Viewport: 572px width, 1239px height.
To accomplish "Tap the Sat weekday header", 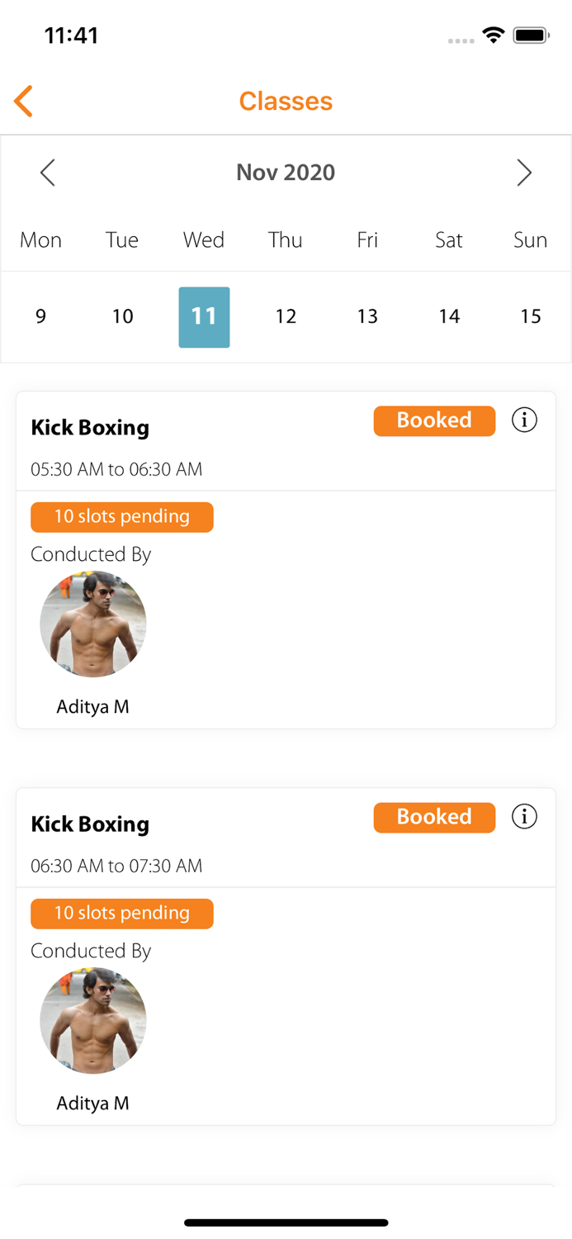I will [449, 240].
